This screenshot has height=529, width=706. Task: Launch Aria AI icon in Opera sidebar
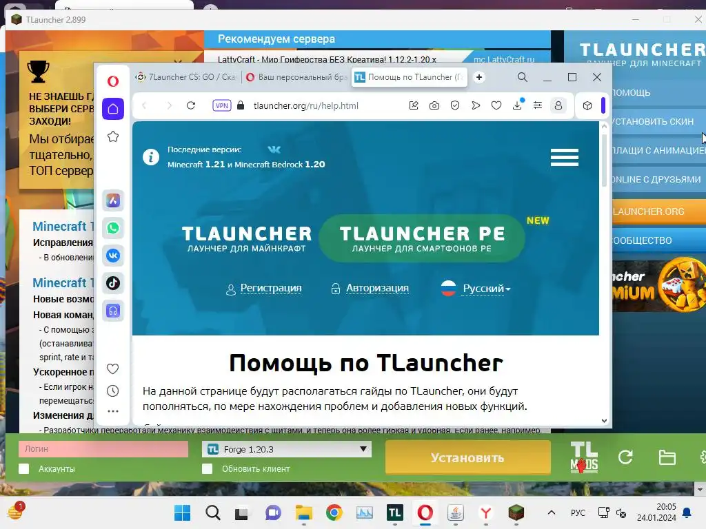(x=113, y=200)
